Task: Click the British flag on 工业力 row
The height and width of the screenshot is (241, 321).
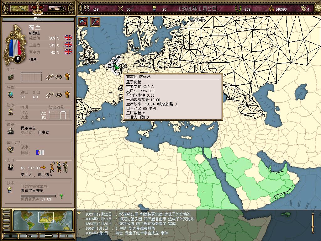Action: pyautogui.click(x=68, y=45)
